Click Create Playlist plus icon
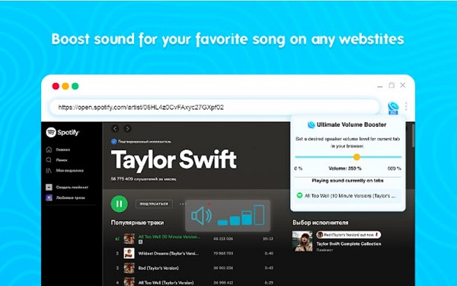This screenshot has height=286, width=457. [49, 187]
